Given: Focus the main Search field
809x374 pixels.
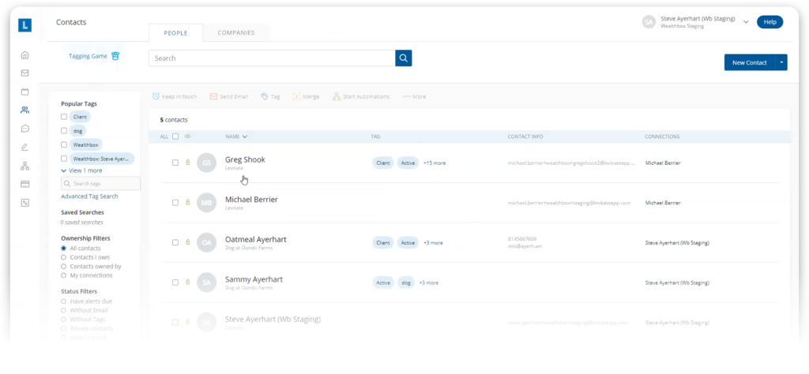Looking at the screenshot, I should click(x=272, y=58).
